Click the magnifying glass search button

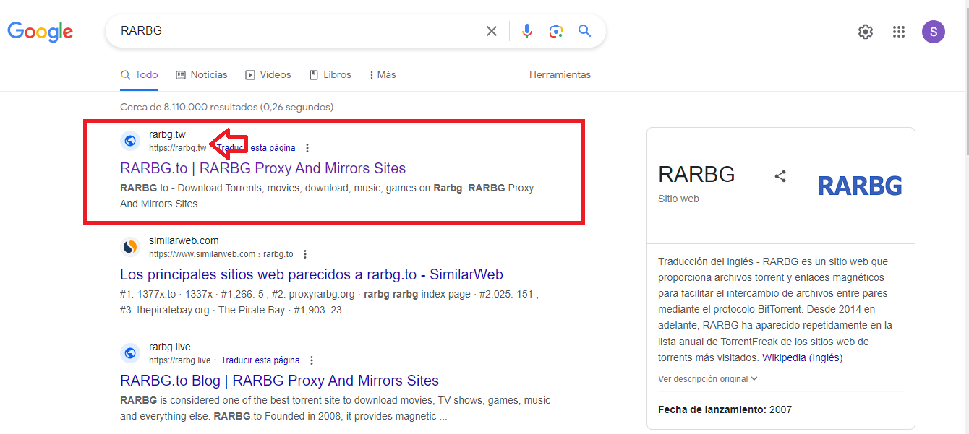pos(584,31)
